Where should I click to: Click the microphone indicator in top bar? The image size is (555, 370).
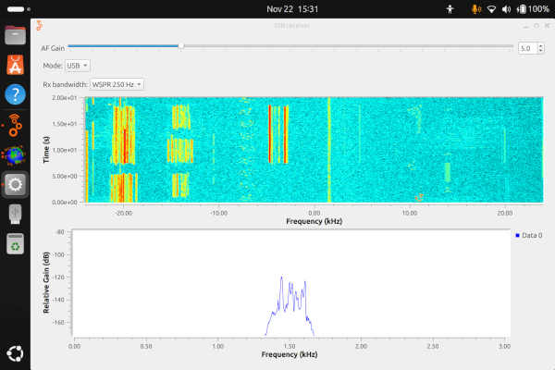coord(476,9)
